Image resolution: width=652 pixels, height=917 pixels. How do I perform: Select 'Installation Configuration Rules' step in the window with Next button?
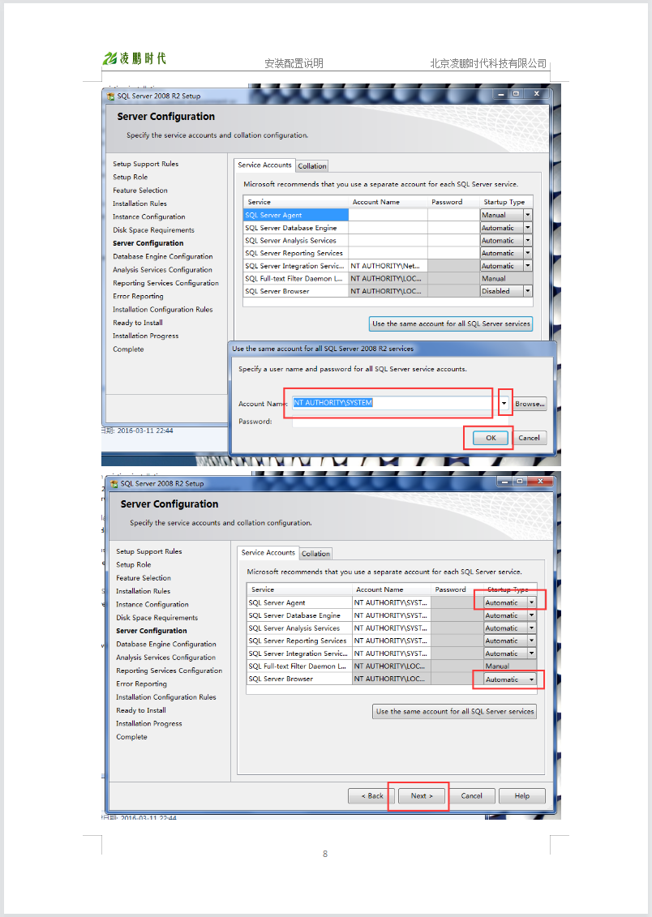(166, 697)
